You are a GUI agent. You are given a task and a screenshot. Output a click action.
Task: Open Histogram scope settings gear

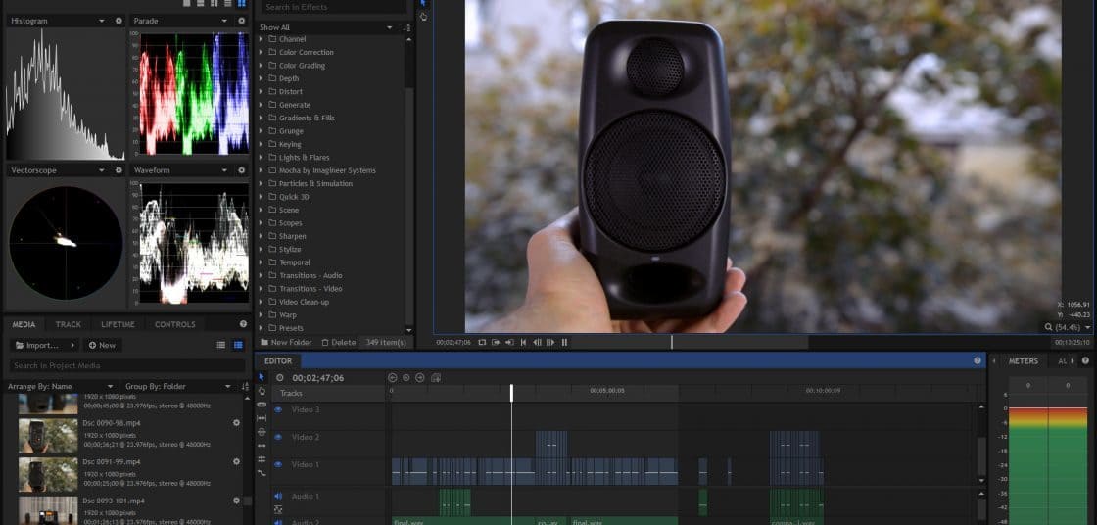[119, 21]
